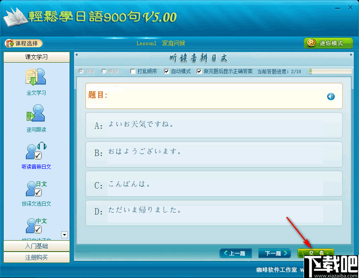Click the 课文学习 panel header
This screenshot has width=359, height=278.
click(36, 57)
